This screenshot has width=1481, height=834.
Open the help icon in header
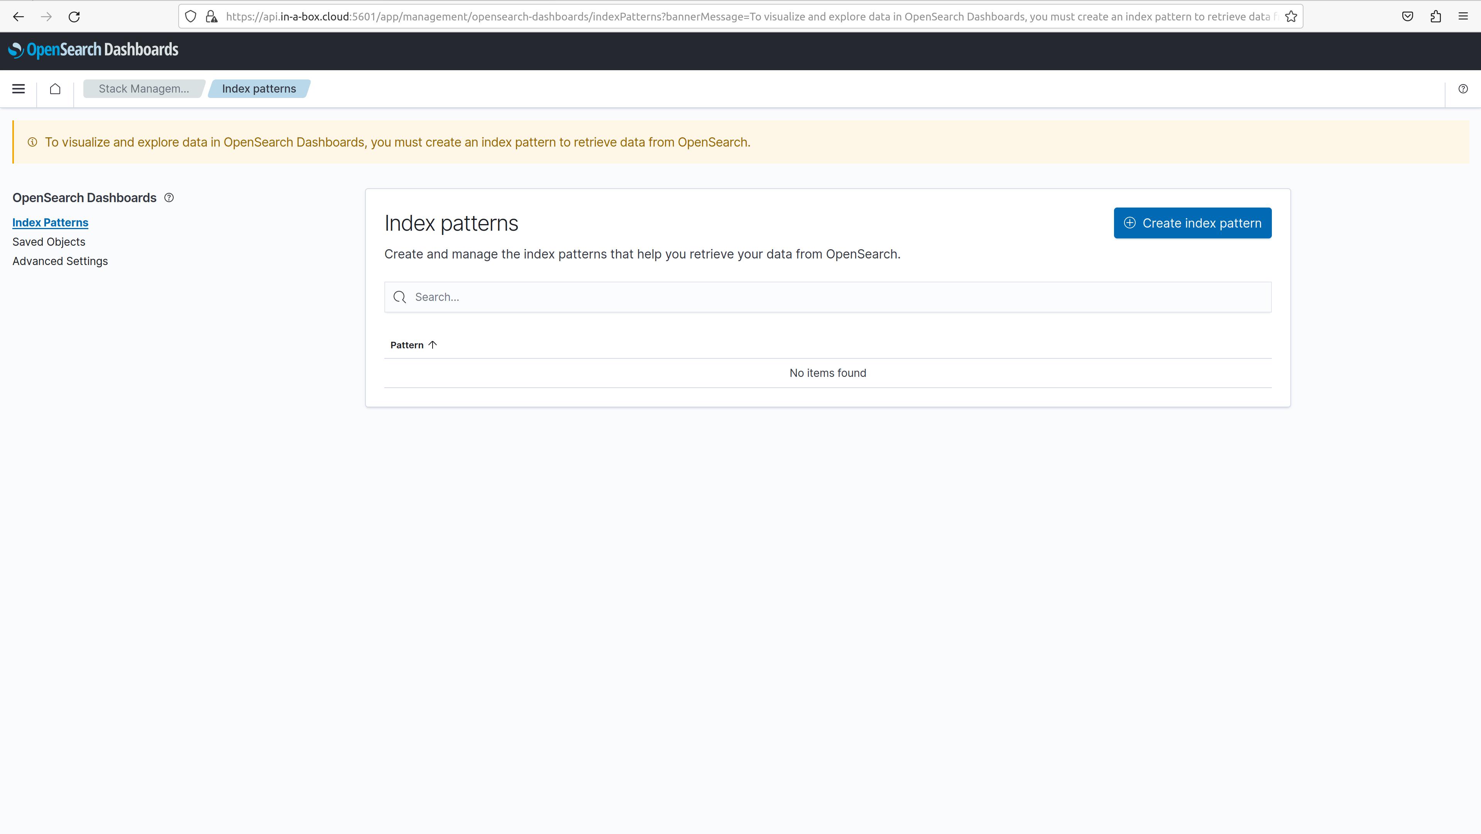[1462, 88]
